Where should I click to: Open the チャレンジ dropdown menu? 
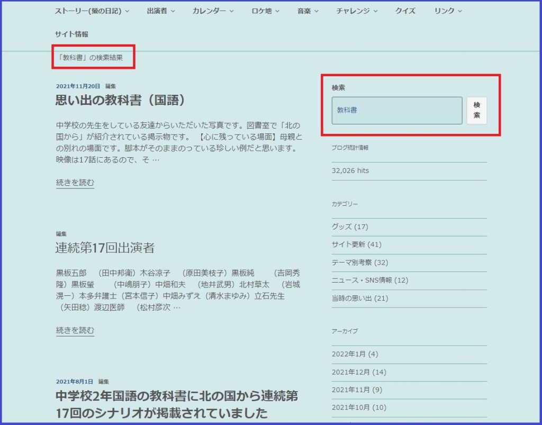[x=356, y=11]
